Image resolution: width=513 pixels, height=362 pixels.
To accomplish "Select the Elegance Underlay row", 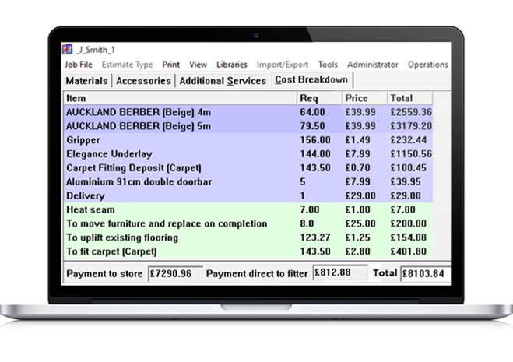I will pos(179,154).
